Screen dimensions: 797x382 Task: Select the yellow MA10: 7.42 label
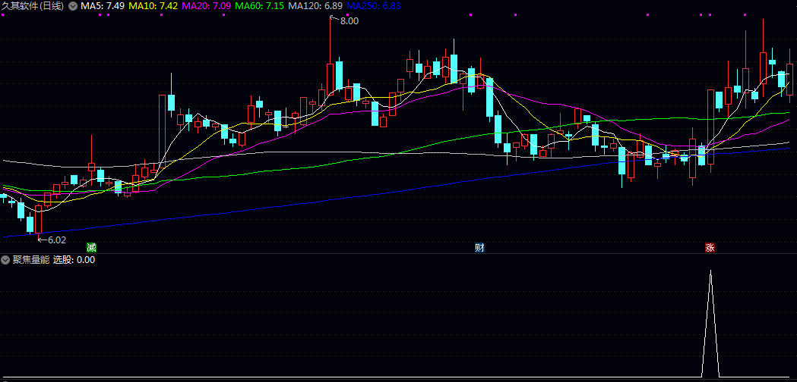pyautogui.click(x=153, y=6)
